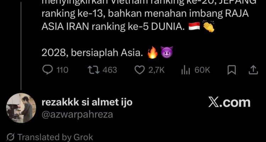Screen dimensions: 266x142
Task: Like the post with the heart icon
Action: [x=140, y=70]
